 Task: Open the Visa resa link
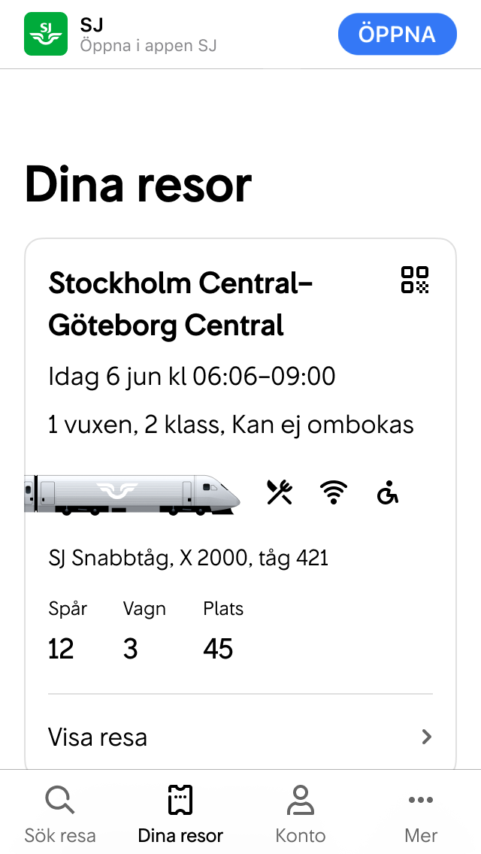[x=98, y=737]
